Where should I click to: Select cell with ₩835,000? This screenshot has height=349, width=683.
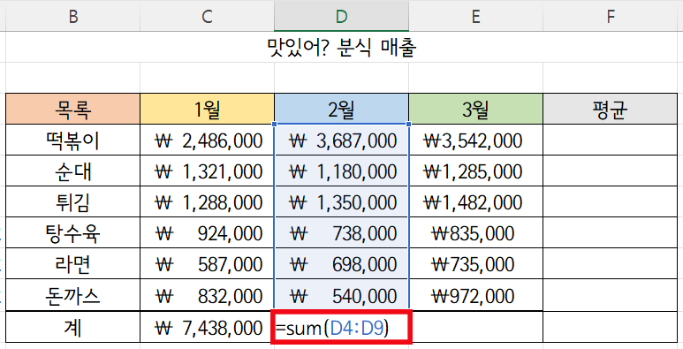[x=475, y=232]
